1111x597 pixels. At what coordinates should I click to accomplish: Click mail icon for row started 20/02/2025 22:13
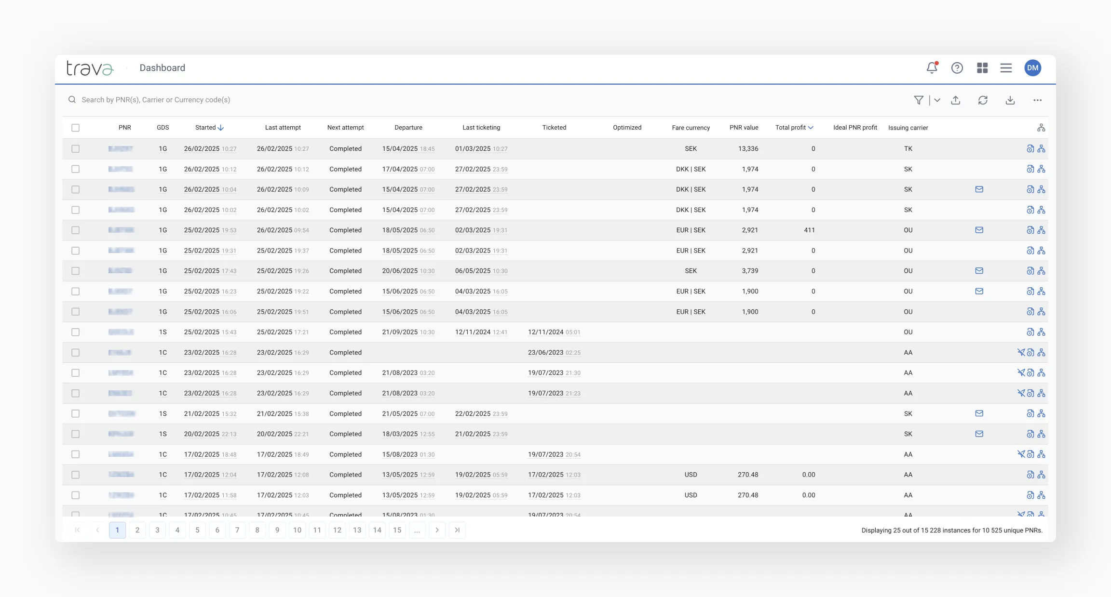[x=979, y=434]
